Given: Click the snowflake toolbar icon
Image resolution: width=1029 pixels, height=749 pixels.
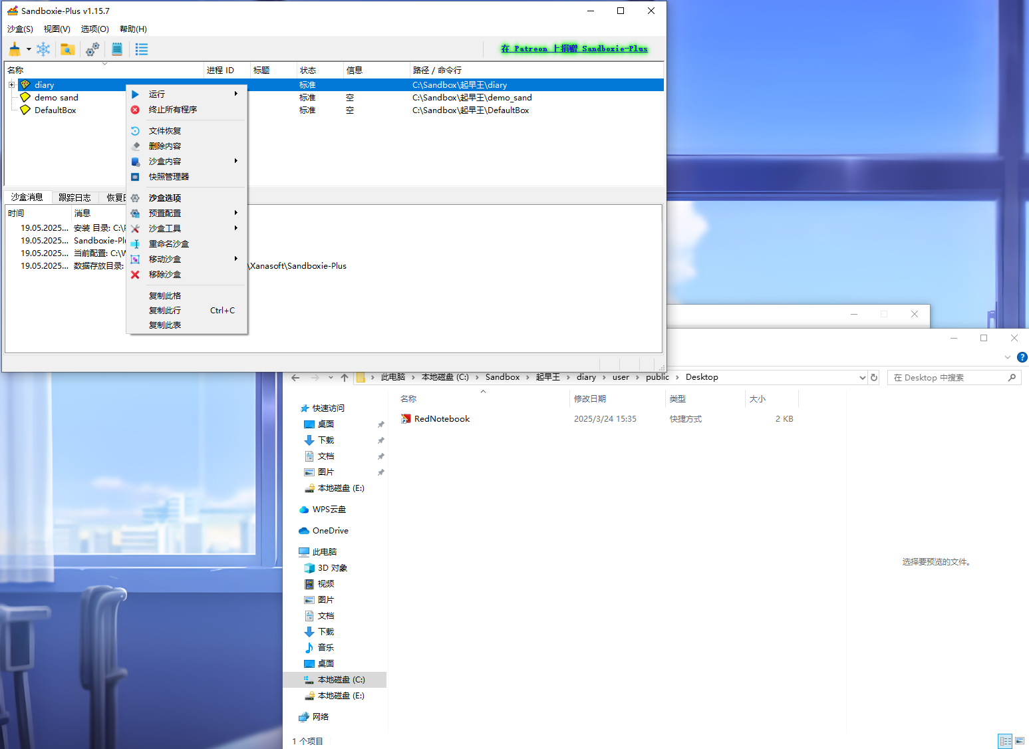Looking at the screenshot, I should pyautogui.click(x=43, y=49).
